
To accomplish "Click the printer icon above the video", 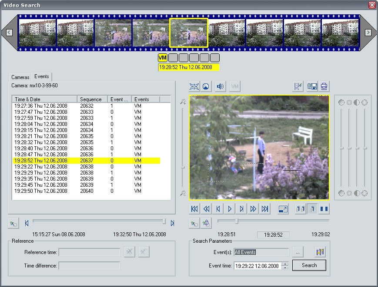I will pyautogui.click(x=324, y=86).
